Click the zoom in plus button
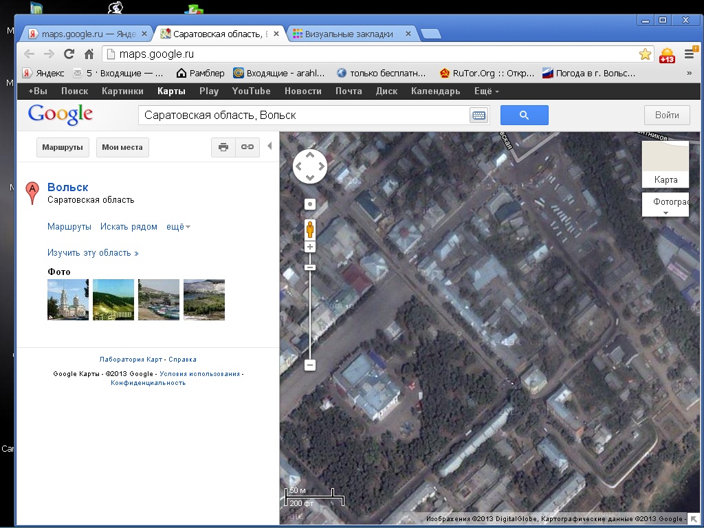704x528 pixels. (310, 247)
